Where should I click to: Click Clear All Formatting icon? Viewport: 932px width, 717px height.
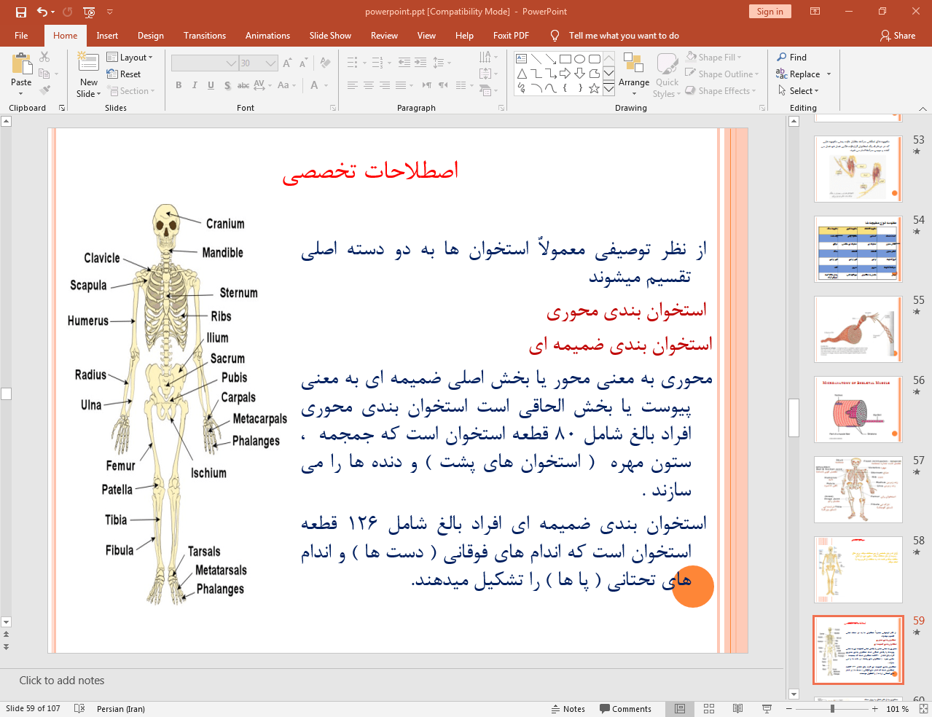[x=325, y=63]
